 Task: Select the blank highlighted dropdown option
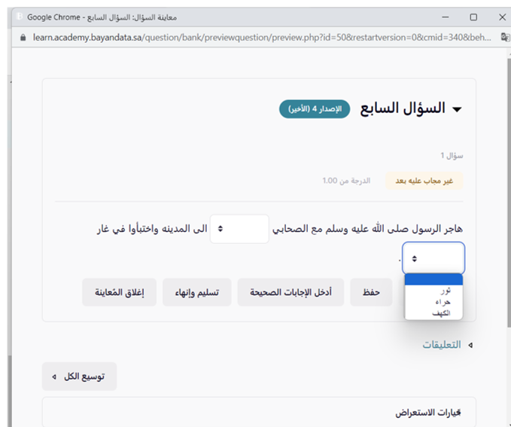433,279
